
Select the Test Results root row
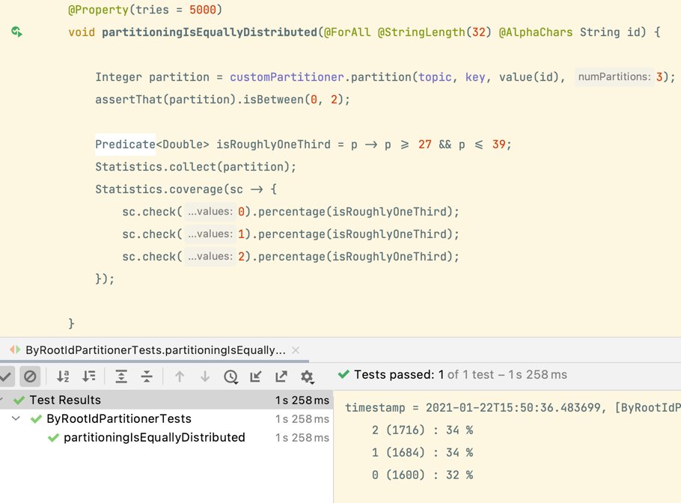coord(166,400)
